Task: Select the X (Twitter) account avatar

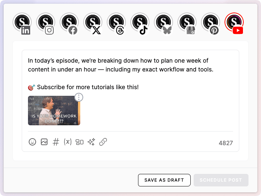Action: click(93, 22)
